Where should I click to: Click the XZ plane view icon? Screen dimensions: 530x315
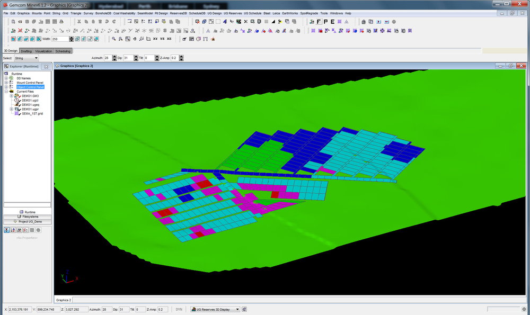click(169, 39)
